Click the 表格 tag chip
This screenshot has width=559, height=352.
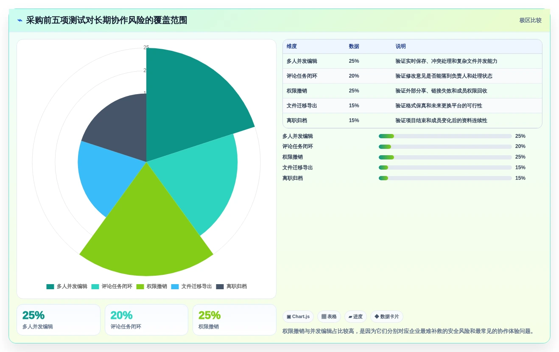[x=329, y=317]
